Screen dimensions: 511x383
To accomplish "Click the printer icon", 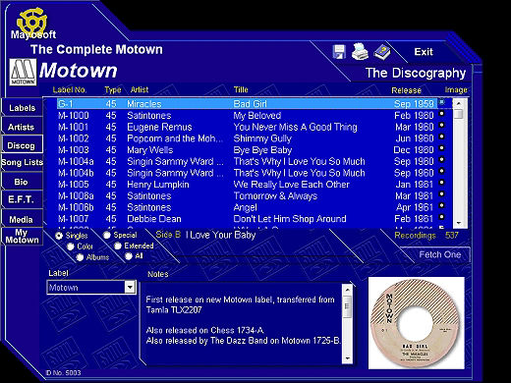I will tap(360, 52).
